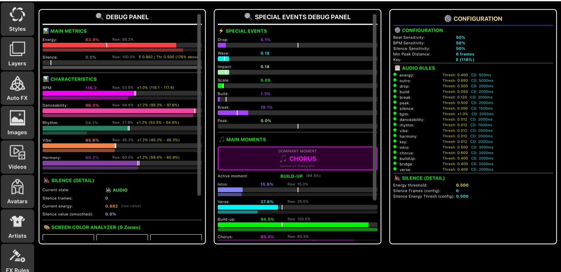Click the Characteristics chart icon

click(46, 79)
